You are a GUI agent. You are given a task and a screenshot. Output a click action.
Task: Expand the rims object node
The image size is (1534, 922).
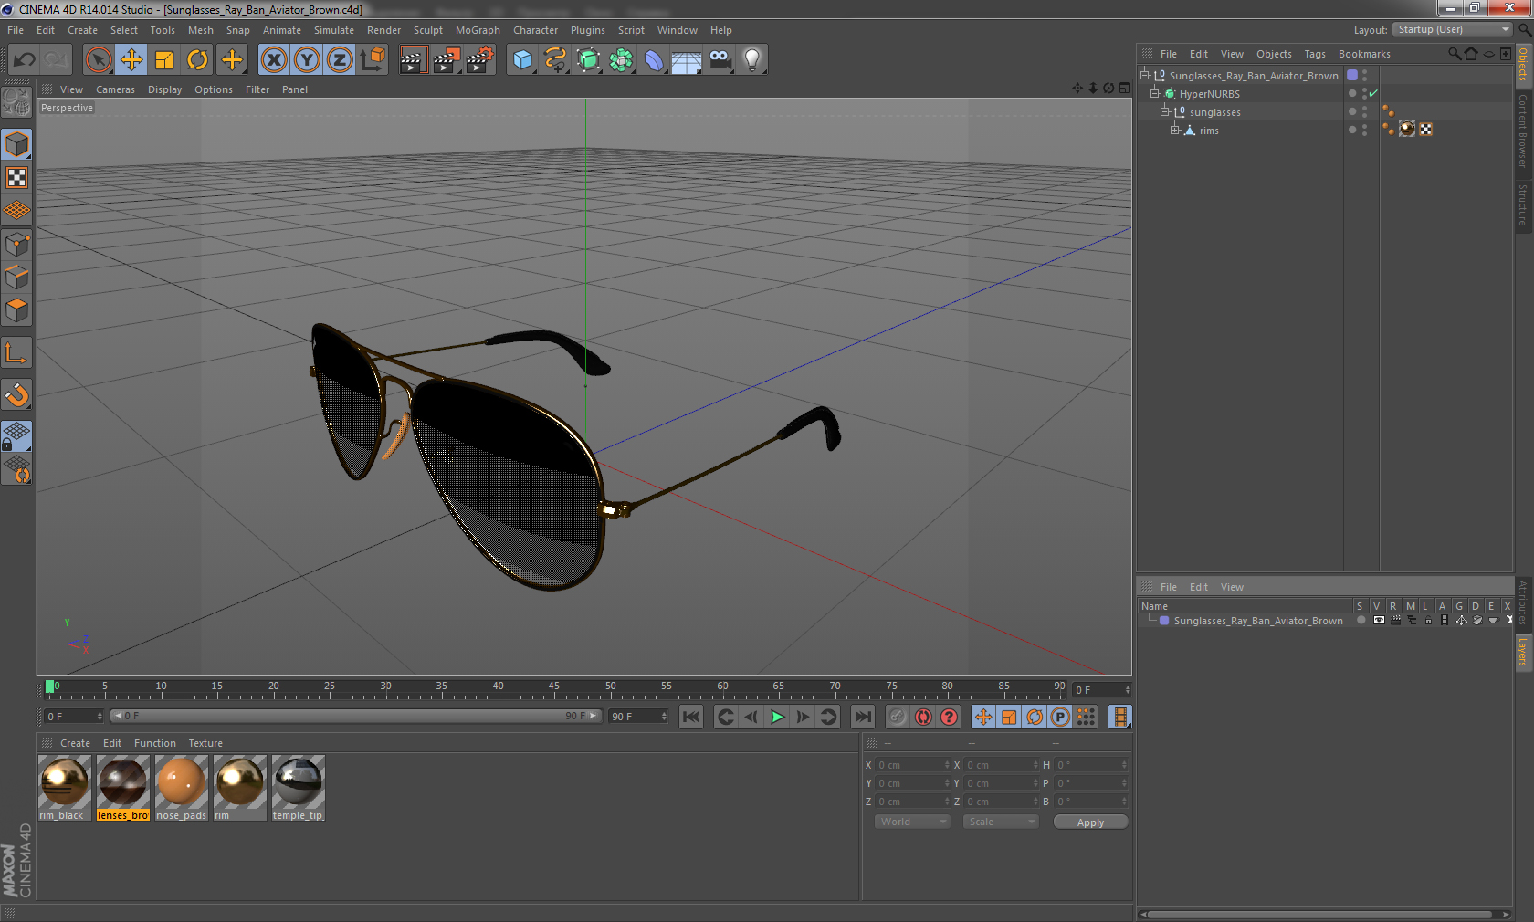click(1175, 130)
